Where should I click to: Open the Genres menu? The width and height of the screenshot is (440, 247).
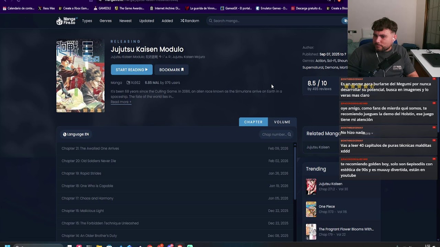(x=106, y=21)
